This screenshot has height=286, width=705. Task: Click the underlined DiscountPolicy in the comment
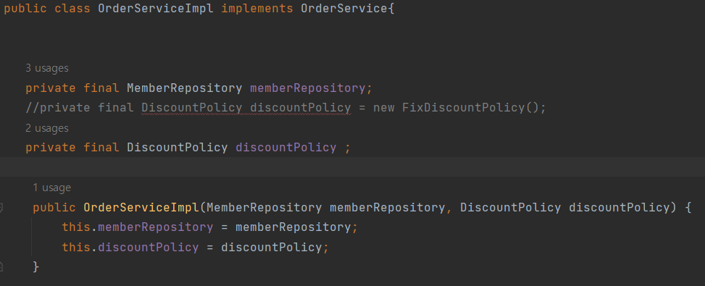pyautogui.click(x=191, y=108)
